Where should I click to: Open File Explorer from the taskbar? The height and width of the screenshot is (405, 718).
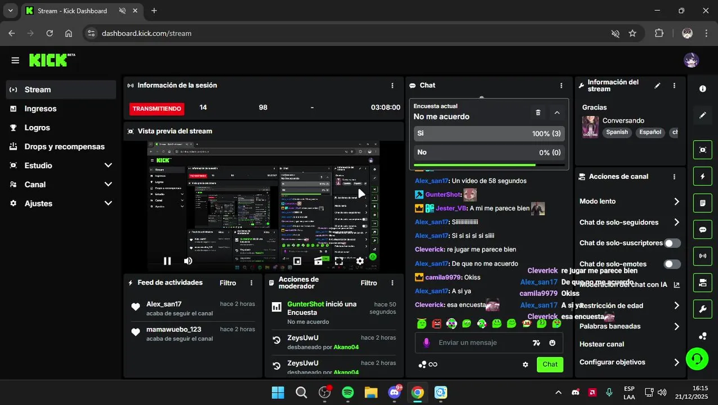[x=371, y=392]
